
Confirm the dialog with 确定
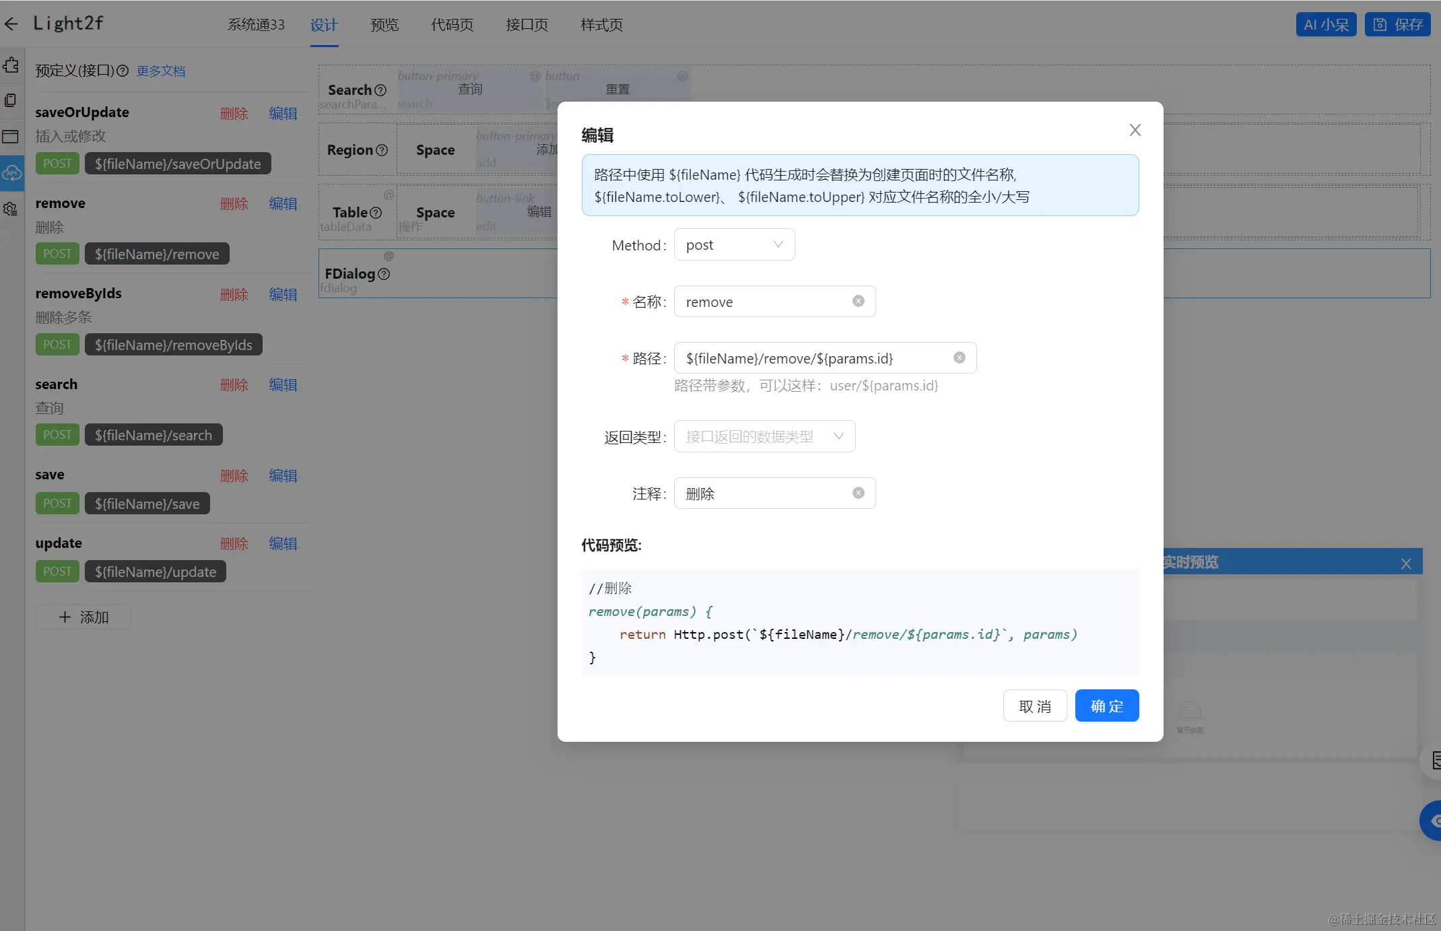coord(1107,705)
